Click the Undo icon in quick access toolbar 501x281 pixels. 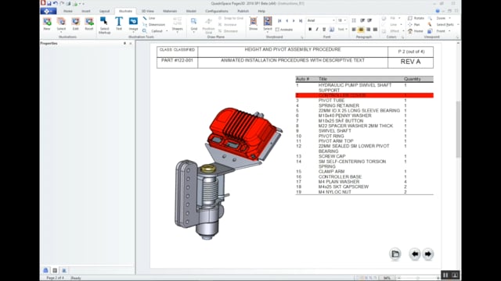pos(56,3)
